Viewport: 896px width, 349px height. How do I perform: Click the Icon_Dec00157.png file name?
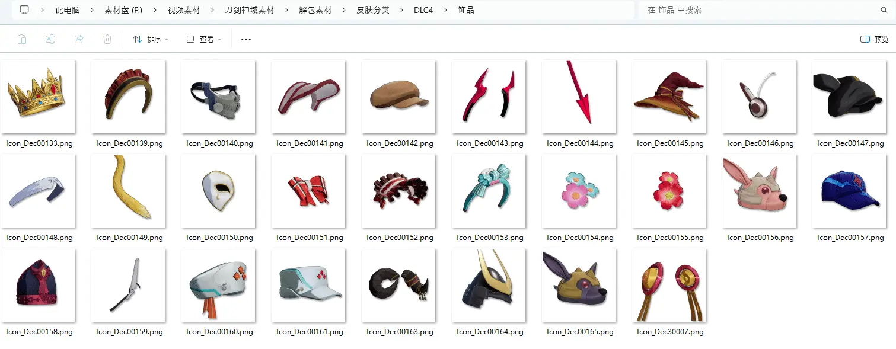[850, 238]
